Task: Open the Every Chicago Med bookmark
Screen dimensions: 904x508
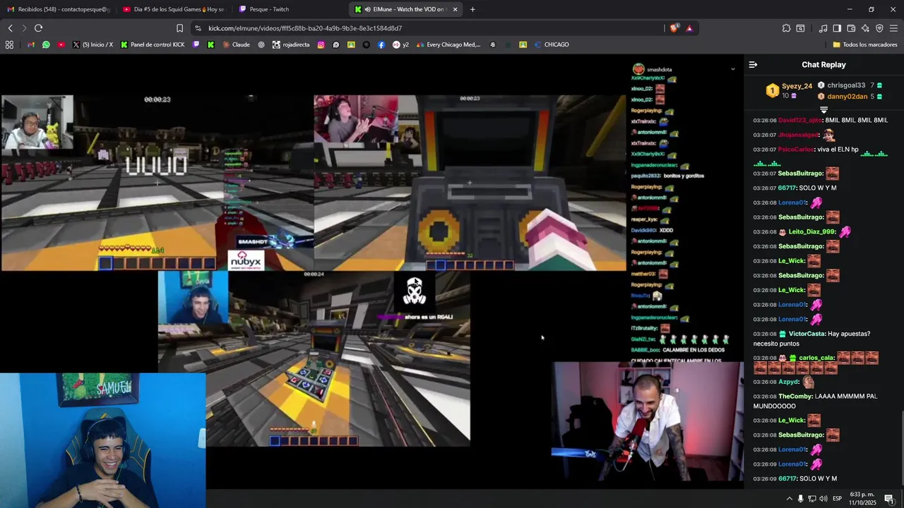Action: coord(448,44)
